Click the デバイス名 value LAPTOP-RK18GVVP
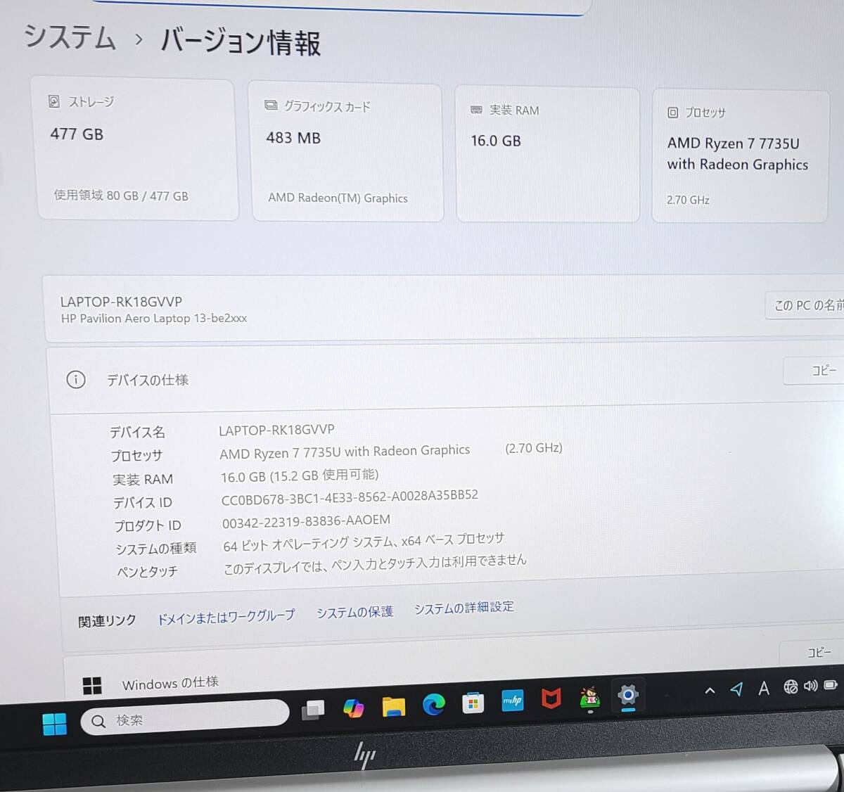This screenshot has width=844, height=792. [276, 430]
